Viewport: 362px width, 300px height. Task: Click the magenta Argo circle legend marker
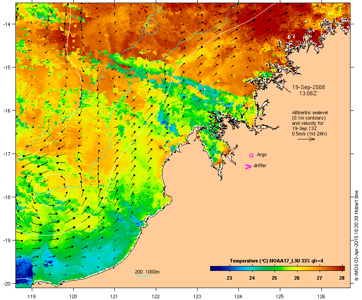tap(252, 155)
